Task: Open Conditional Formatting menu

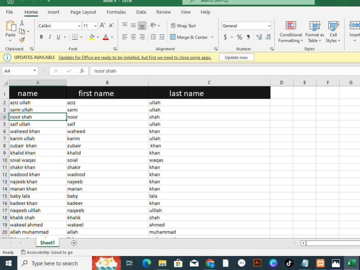Action: click(x=291, y=32)
